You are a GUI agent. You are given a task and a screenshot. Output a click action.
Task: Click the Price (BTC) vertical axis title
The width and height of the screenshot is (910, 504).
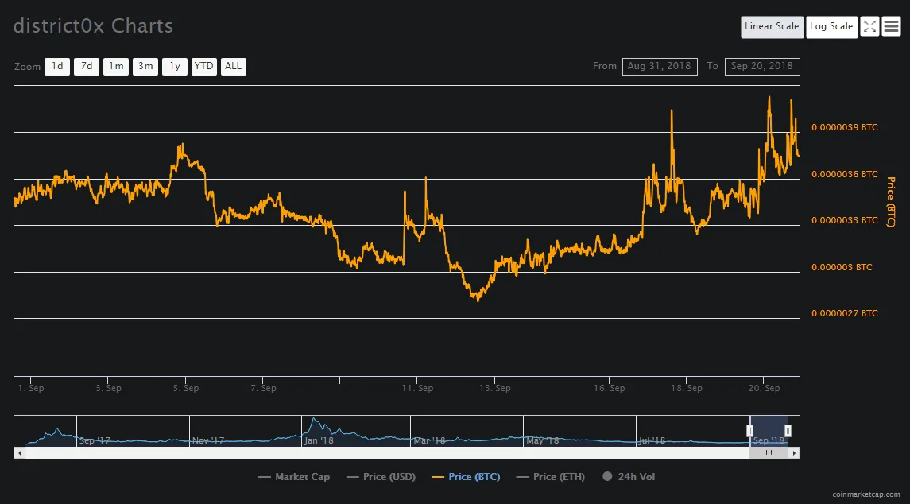[x=891, y=202]
